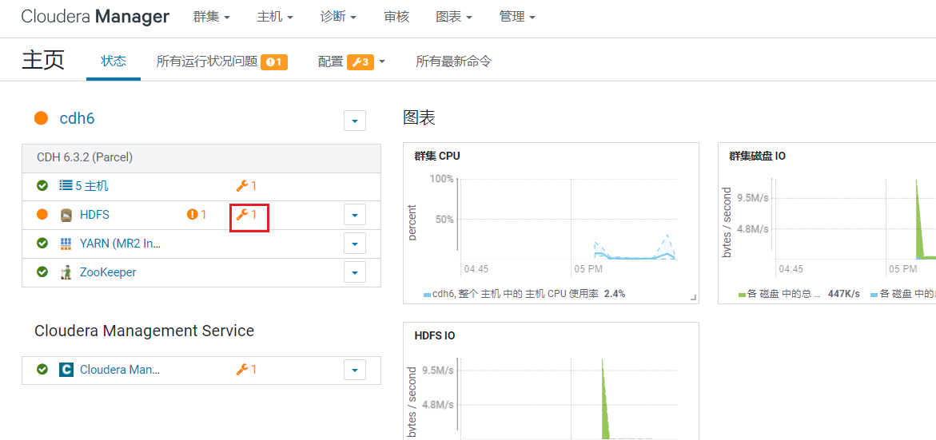The height and width of the screenshot is (440, 936).
Task: Click green health check for Cloudera Management
Action: pos(42,370)
